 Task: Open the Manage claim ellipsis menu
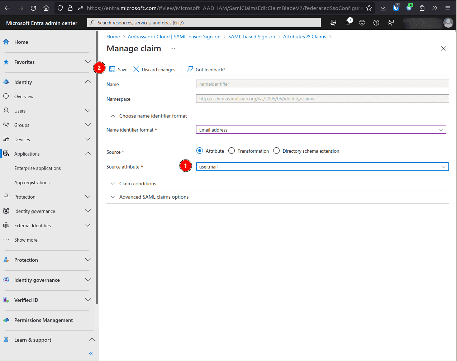click(173, 48)
